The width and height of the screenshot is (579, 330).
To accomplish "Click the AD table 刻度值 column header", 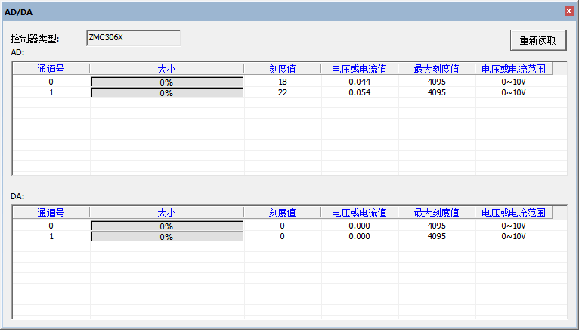I will pos(283,69).
